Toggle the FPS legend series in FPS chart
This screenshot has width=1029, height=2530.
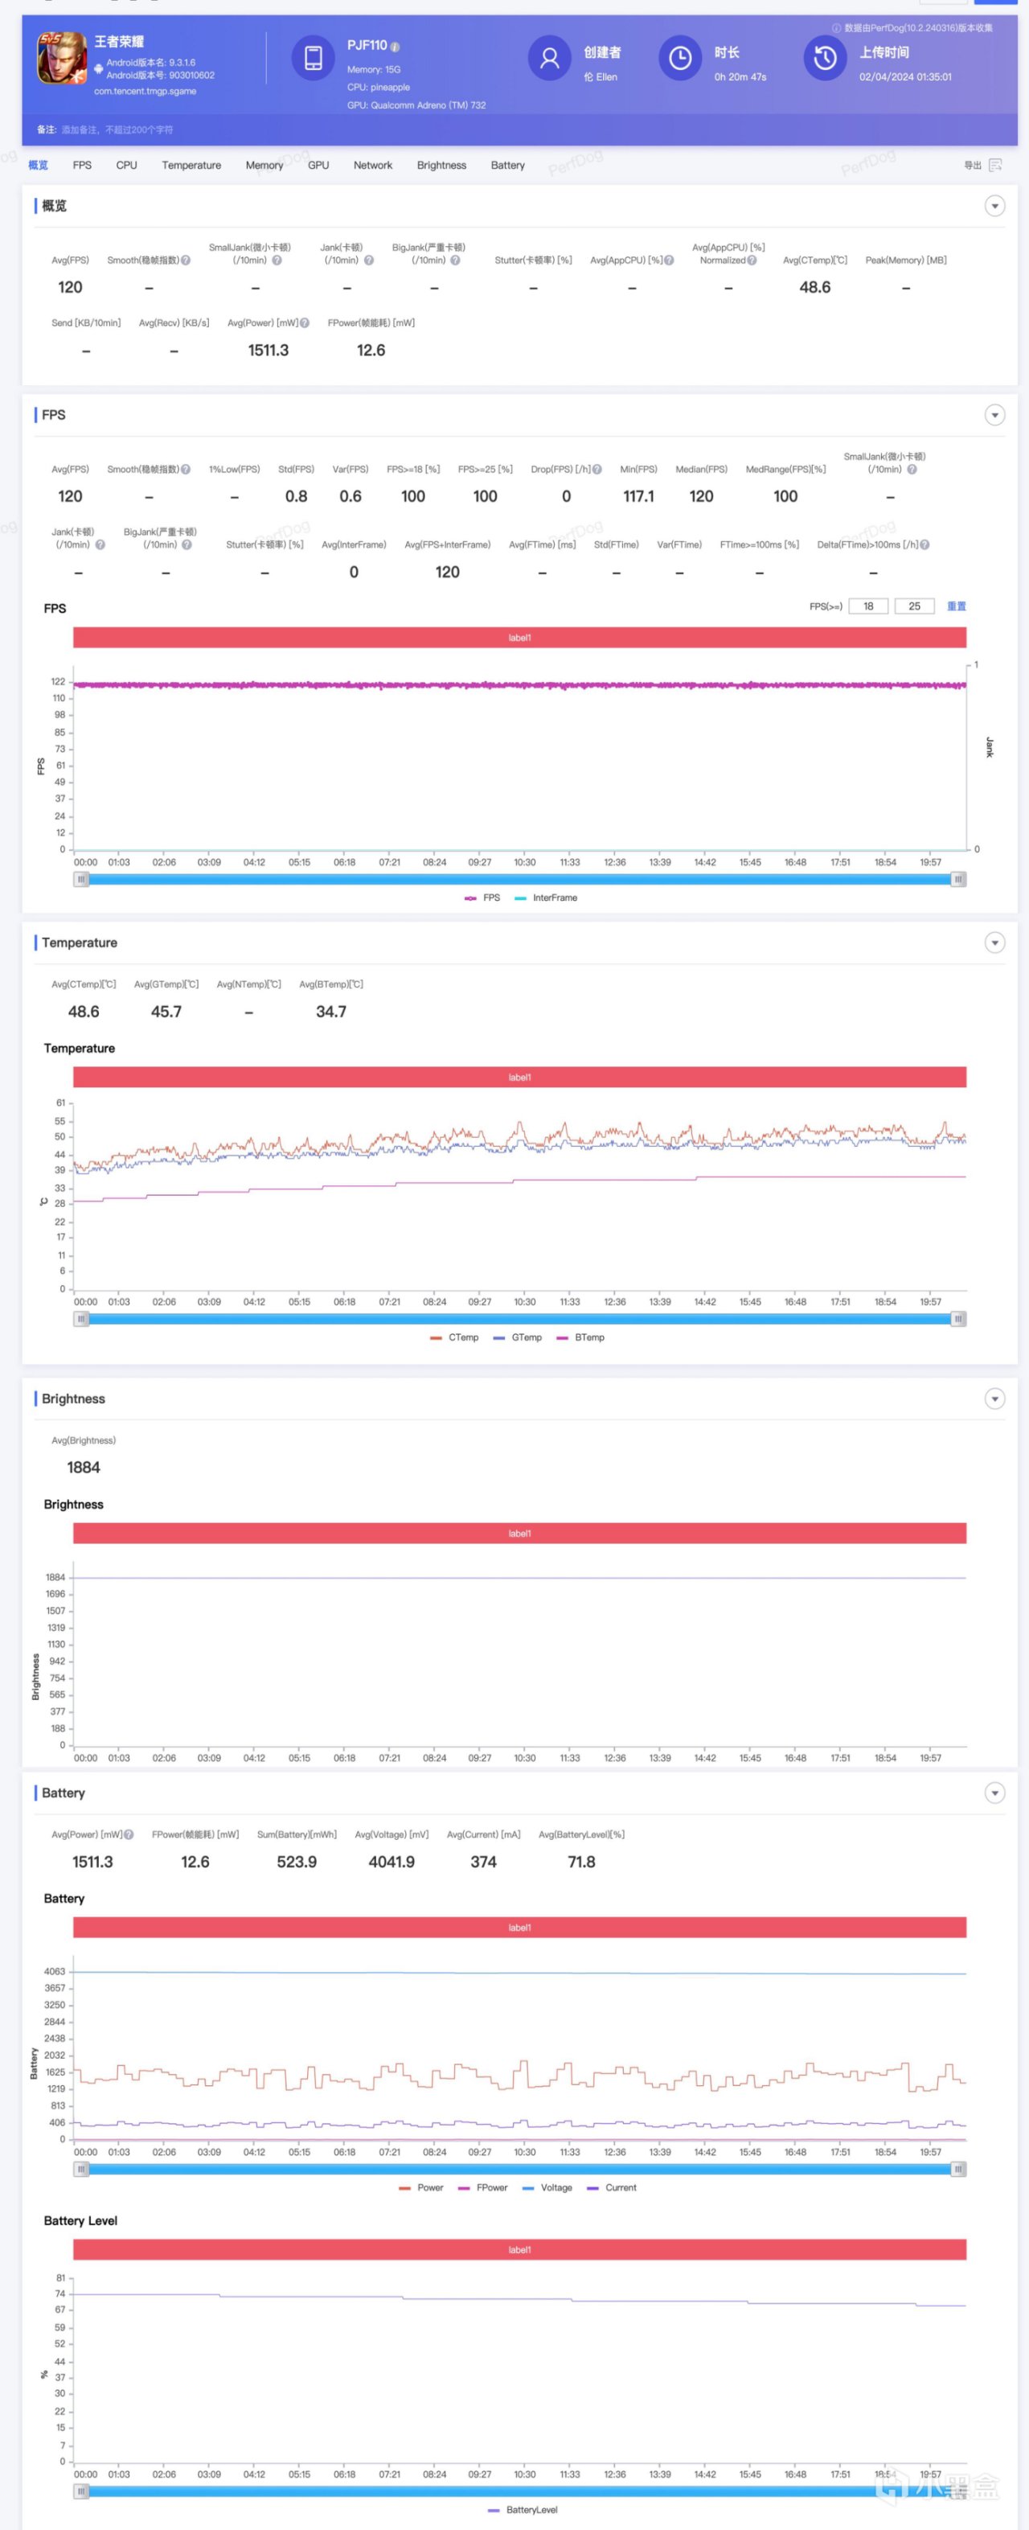tap(482, 897)
